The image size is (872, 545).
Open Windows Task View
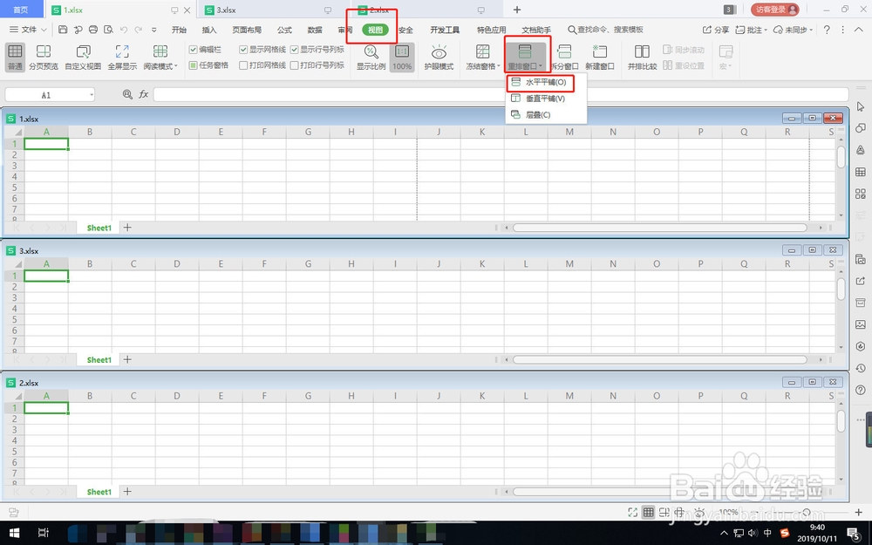[x=43, y=533]
